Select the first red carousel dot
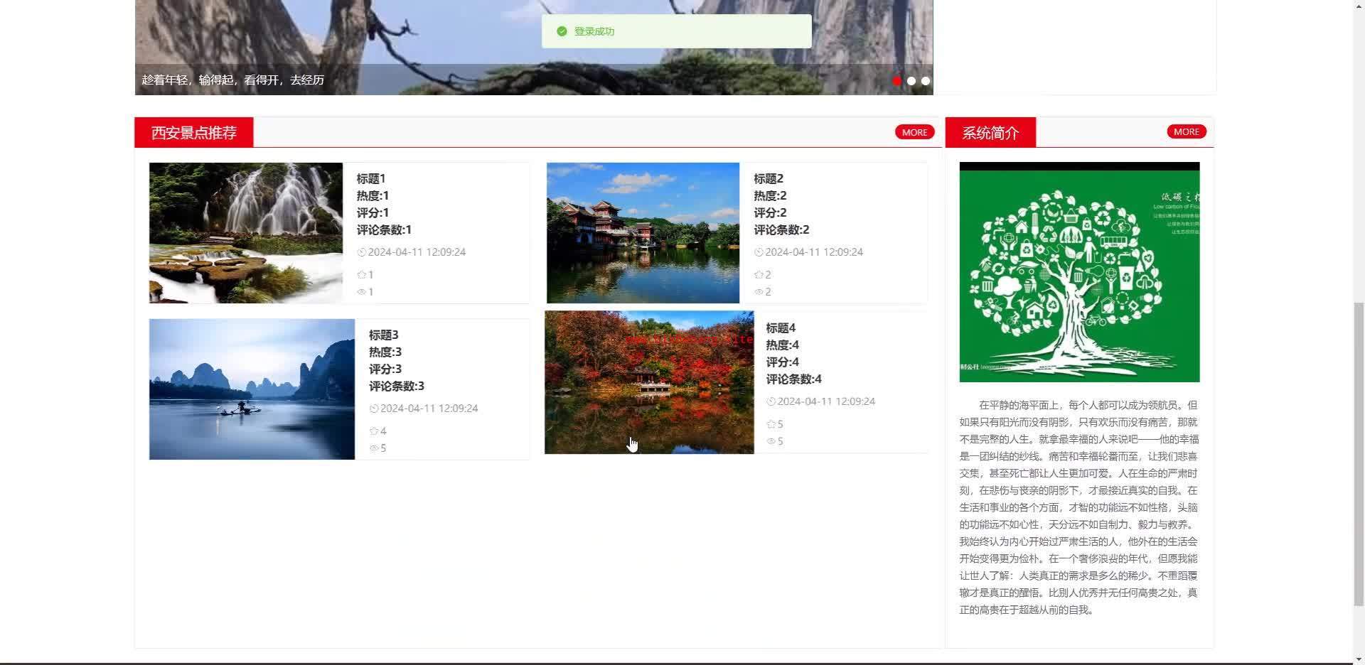 (897, 81)
